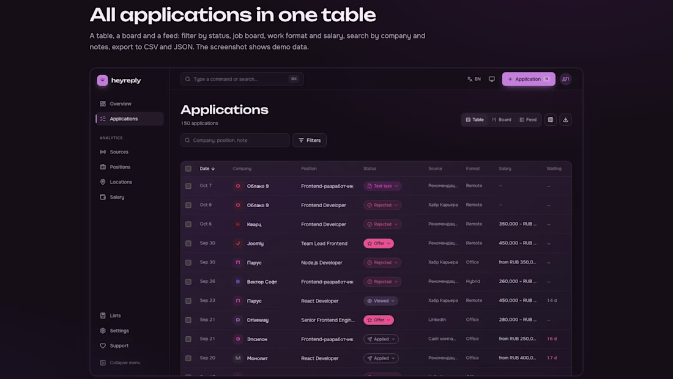Click the download export icon
This screenshot has width=673, height=379.
tap(566, 120)
